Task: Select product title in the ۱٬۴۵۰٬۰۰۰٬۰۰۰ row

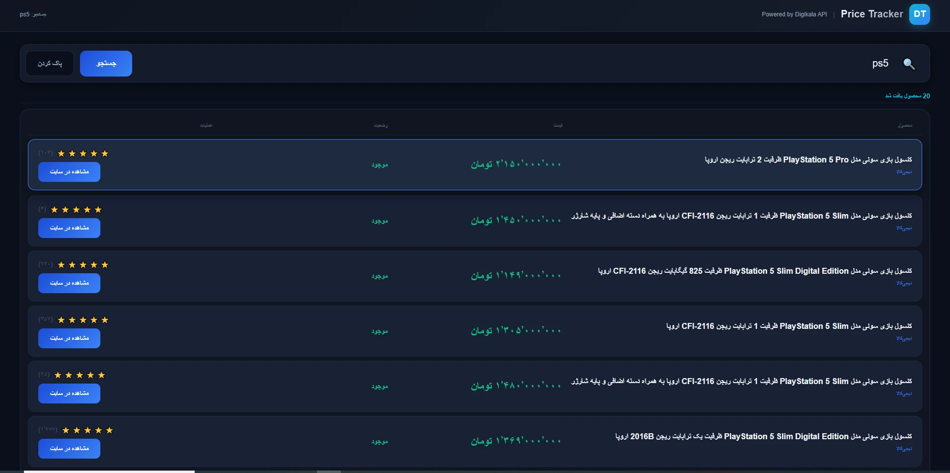Action: (741, 216)
